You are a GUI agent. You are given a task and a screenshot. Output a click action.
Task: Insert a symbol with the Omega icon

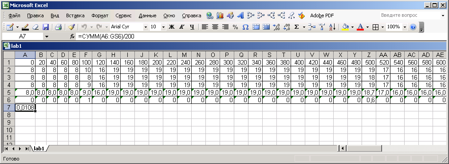tap(245, 27)
